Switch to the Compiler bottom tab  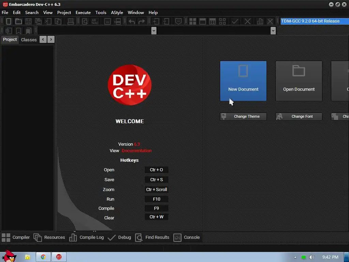tap(16, 237)
